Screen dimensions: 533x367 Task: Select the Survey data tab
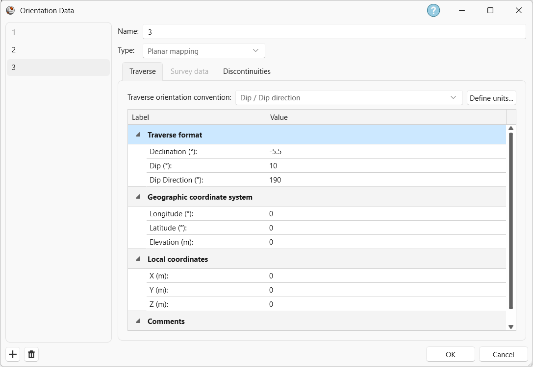[x=189, y=71]
